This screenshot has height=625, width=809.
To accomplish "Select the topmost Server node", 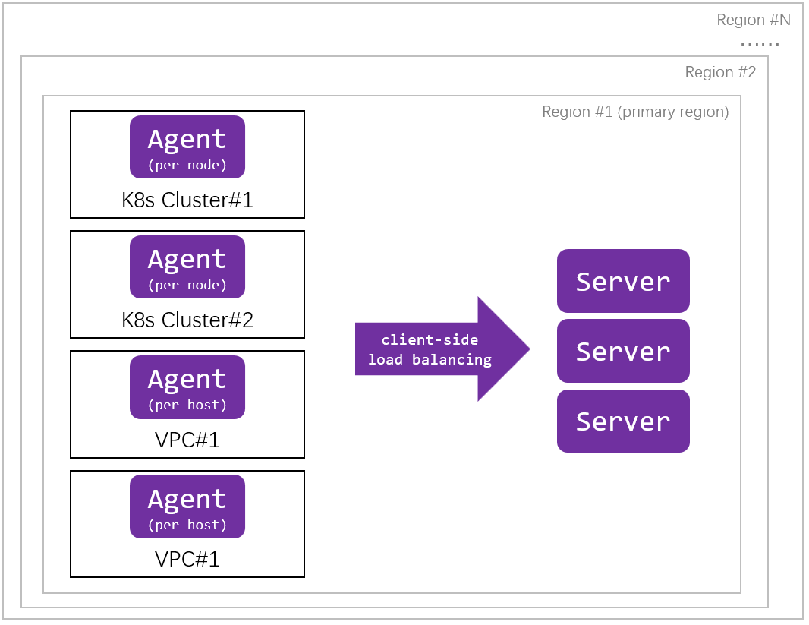I will pyautogui.click(x=622, y=281).
